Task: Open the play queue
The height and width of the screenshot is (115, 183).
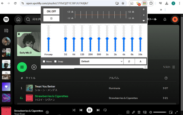Action: pyautogui.click(x=139, y=112)
